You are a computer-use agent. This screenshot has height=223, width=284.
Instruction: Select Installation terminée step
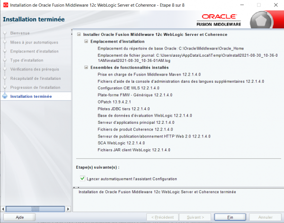pos(31,96)
